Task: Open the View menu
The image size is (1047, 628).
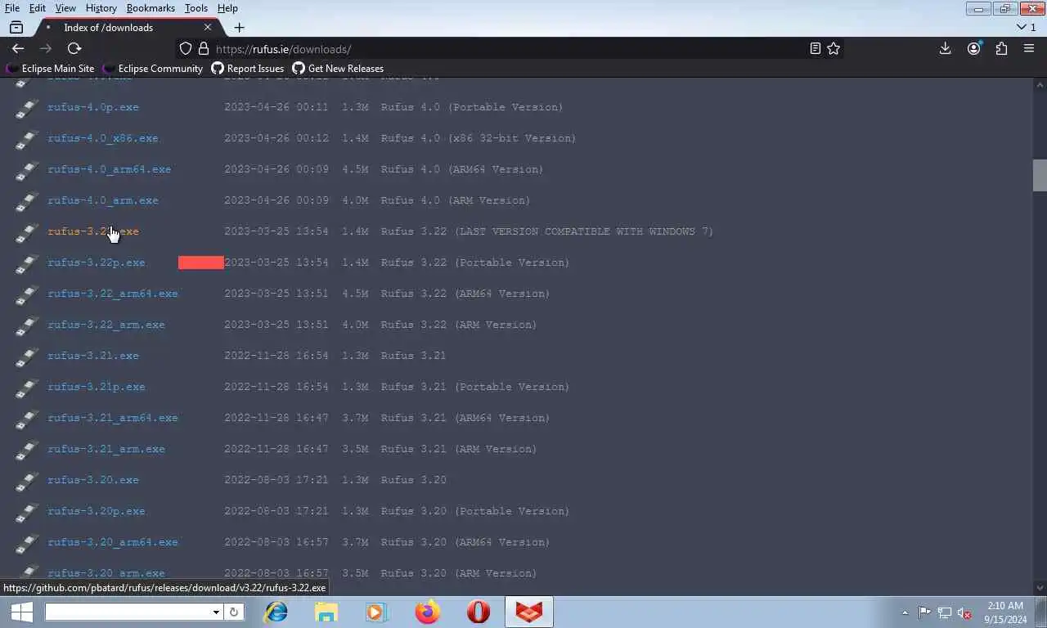Action: pos(65,8)
